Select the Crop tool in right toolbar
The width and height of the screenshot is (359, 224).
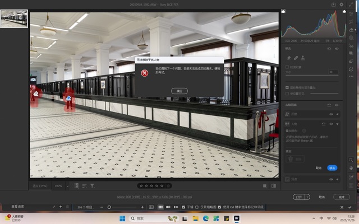click(x=352, y=21)
